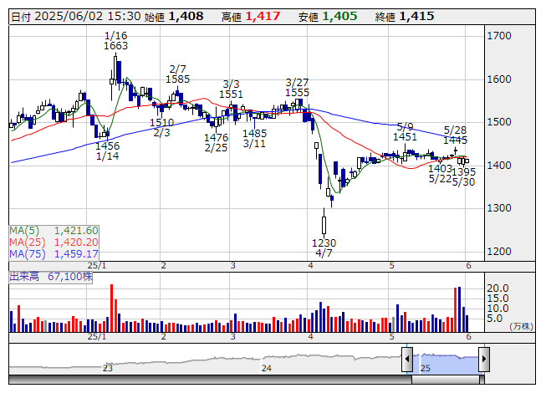Click the 1403 5/22 low label

click(x=440, y=174)
